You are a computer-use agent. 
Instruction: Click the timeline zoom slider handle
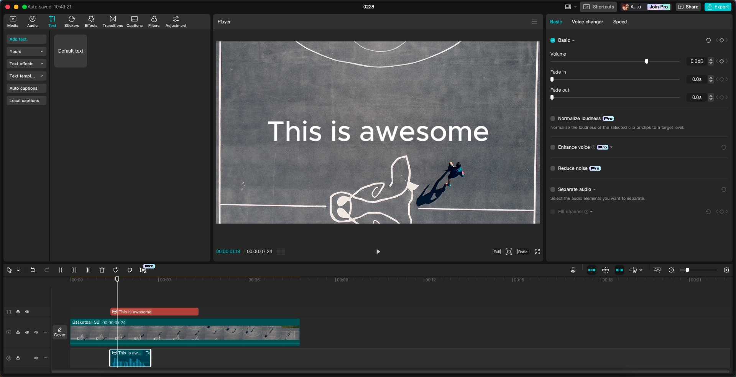(687, 270)
